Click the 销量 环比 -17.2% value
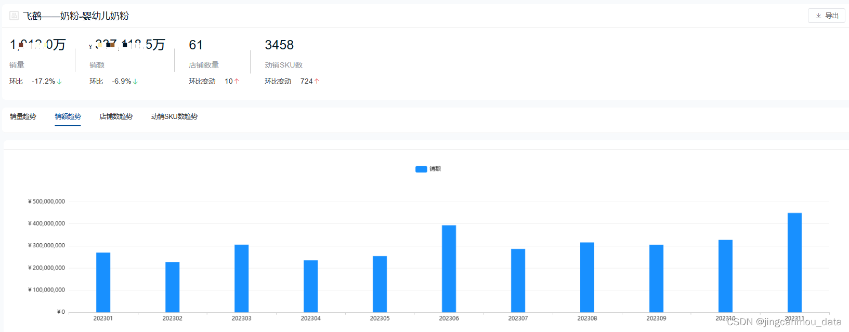Screen dimensions: 849x332 [43, 81]
